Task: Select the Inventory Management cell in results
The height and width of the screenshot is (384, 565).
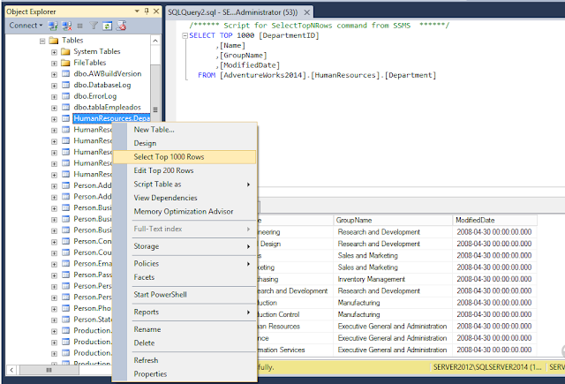Action: point(393,279)
